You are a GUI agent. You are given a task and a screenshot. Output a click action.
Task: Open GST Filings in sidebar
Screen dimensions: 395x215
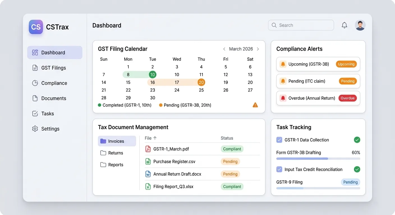click(x=53, y=68)
